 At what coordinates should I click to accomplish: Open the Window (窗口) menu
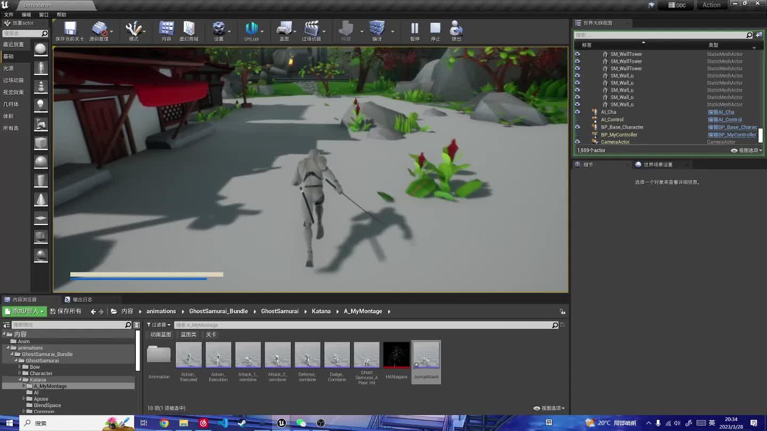click(x=44, y=15)
